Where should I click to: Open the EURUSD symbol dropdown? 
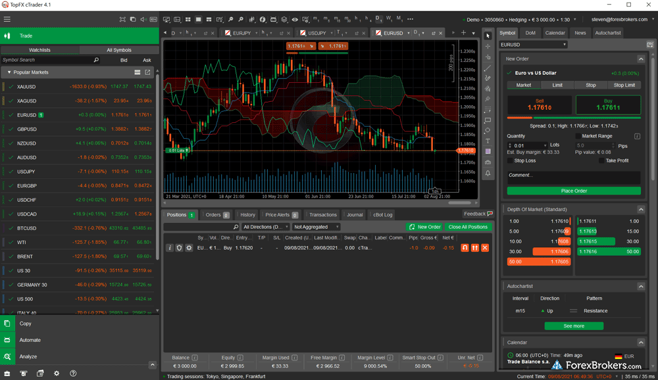[533, 45]
